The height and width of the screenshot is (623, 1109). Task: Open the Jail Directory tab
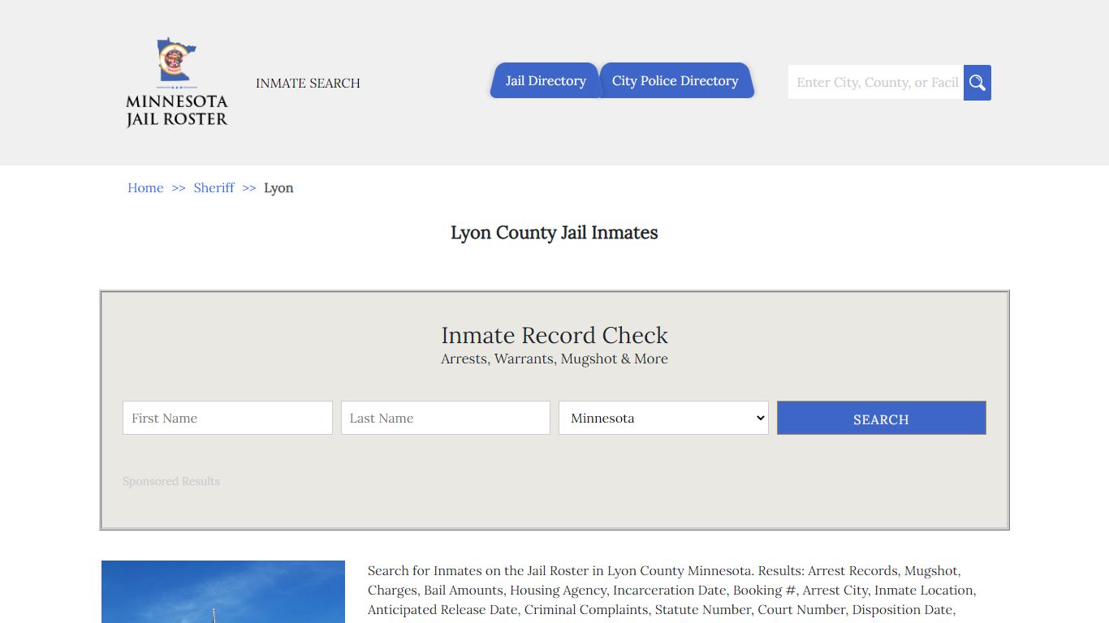(x=545, y=80)
